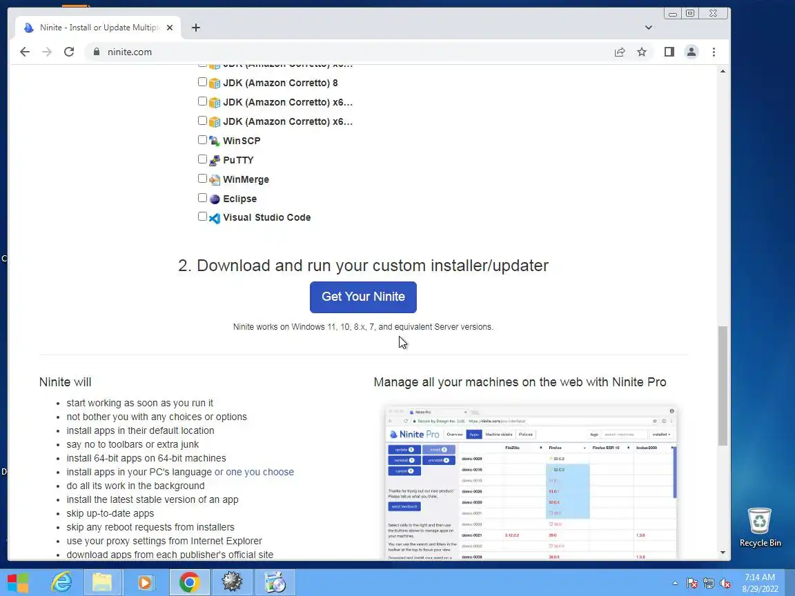Launch Internet Explorer from taskbar
Viewport: 795px width, 596px height.
61,582
